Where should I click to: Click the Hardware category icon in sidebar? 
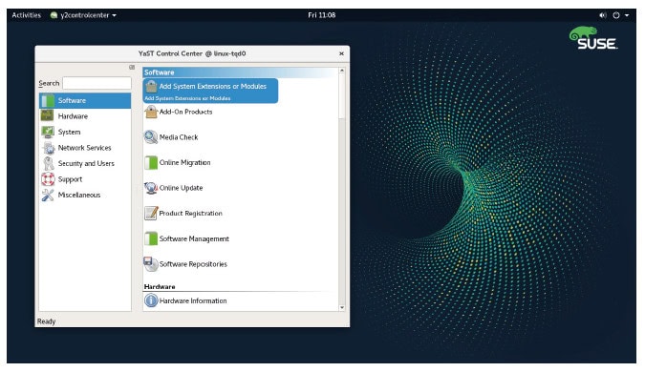click(x=48, y=116)
